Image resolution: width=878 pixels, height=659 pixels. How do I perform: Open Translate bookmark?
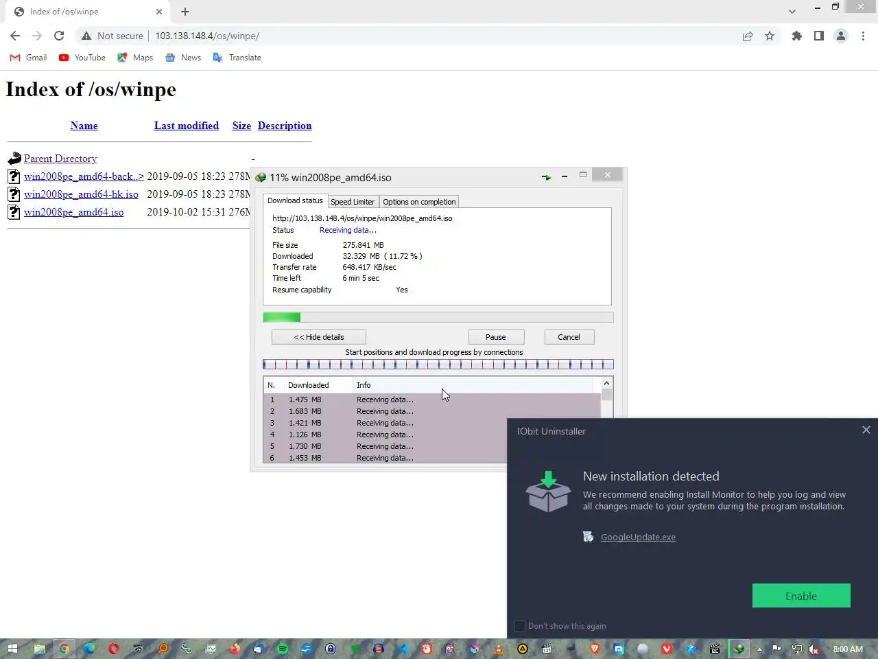point(237,58)
